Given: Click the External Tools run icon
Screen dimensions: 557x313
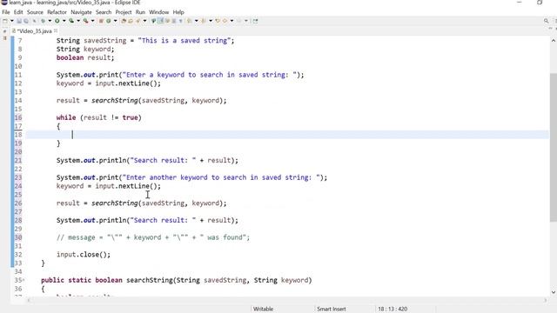Looking at the screenshot, I should [85, 21].
